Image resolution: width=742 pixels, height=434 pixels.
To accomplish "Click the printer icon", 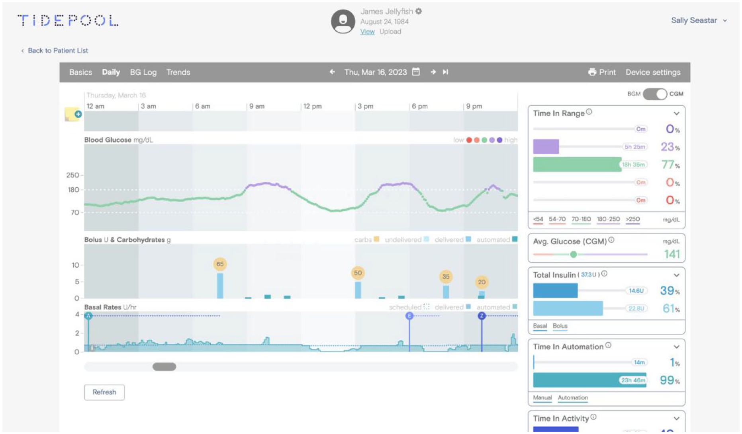I will [592, 72].
